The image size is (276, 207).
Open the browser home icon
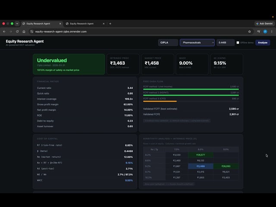coord(24,31)
